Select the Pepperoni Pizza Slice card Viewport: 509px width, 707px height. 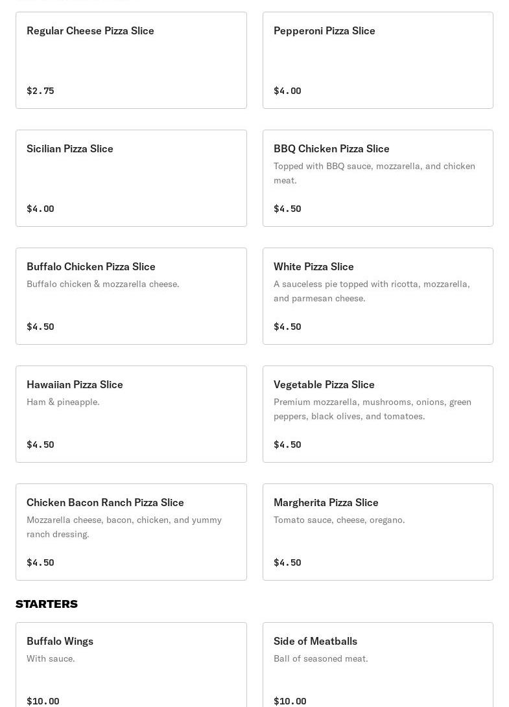point(377,60)
